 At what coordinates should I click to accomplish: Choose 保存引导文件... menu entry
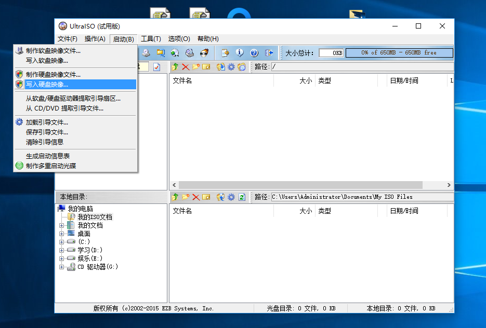click(75, 132)
